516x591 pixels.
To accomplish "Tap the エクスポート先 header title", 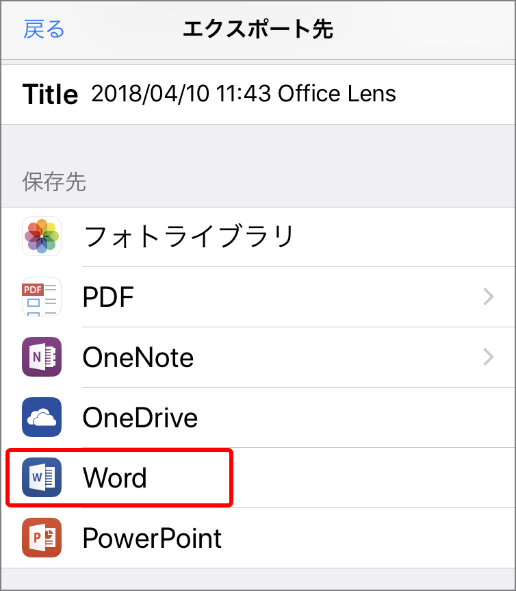I will pos(258,29).
